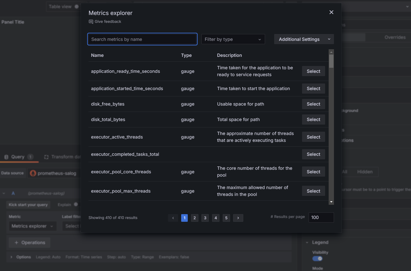Go to previous results page arrow
This screenshot has height=271, width=411.
click(173, 218)
